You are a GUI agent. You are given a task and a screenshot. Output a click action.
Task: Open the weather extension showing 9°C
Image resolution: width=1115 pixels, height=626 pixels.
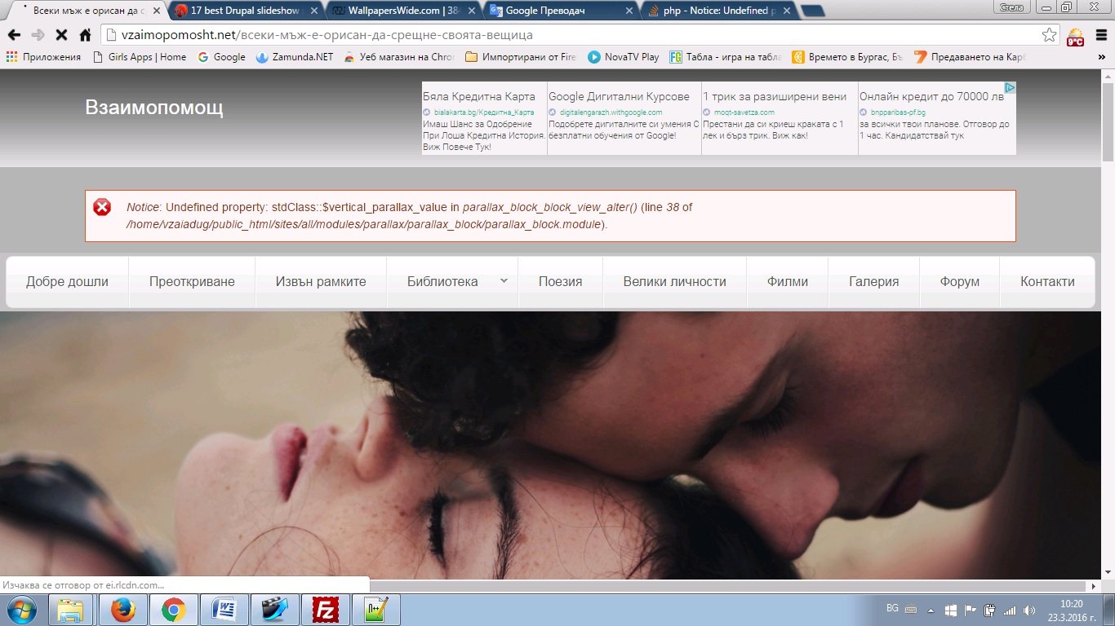(1076, 36)
